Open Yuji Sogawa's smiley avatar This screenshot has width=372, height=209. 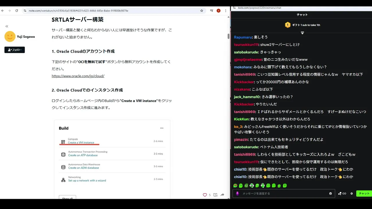point(10,37)
